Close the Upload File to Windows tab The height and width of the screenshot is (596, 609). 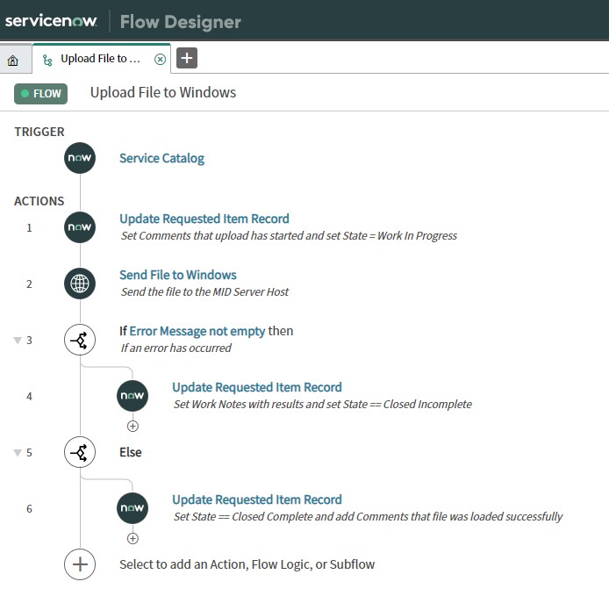[x=160, y=59]
